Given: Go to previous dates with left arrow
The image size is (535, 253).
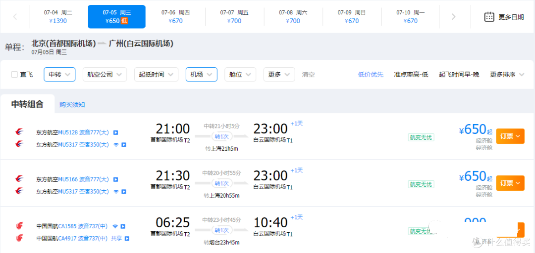Looking at the screenshot, I should pos(15,17).
